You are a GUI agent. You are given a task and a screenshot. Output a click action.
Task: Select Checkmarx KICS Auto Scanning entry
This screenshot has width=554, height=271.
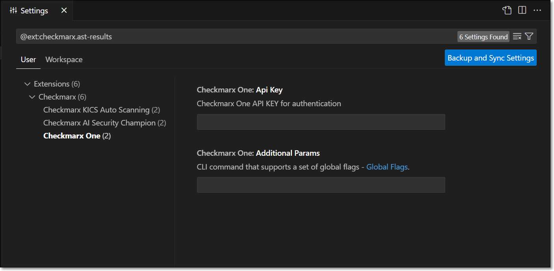102,110
